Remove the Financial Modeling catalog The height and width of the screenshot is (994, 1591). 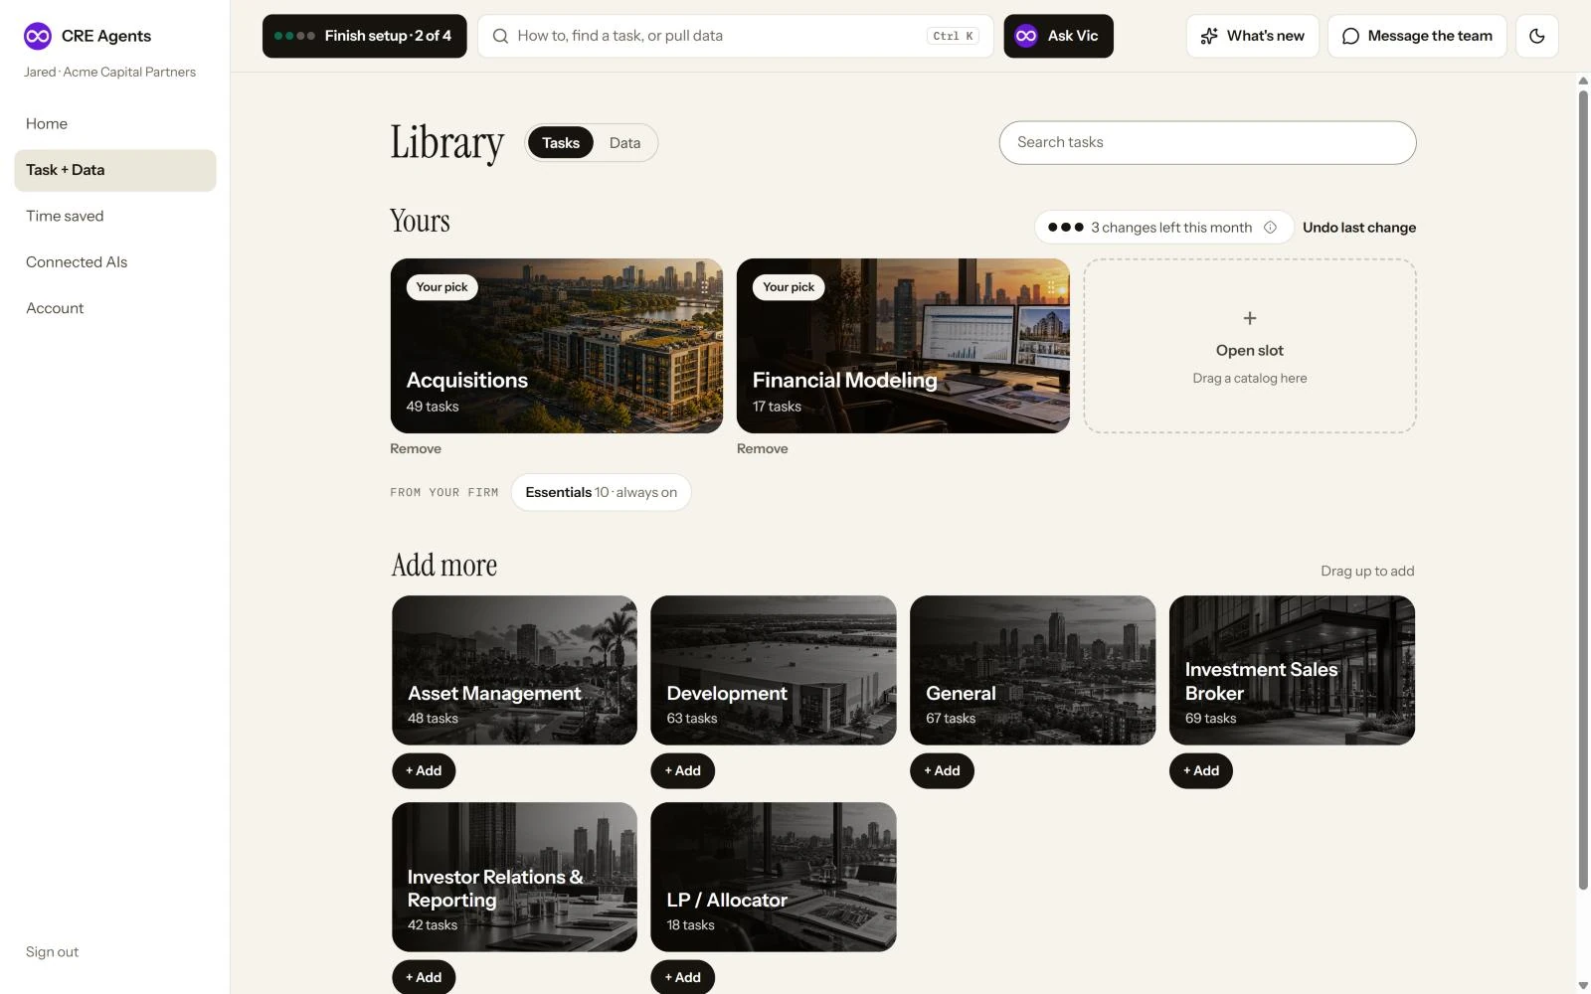pyautogui.click(x=763, y=448)
